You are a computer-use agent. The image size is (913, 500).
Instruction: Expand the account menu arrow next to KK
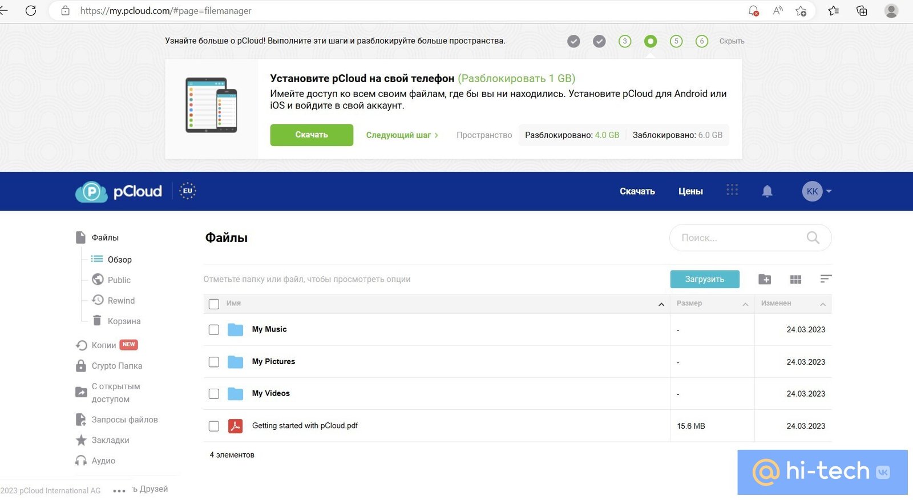(829, 191)
